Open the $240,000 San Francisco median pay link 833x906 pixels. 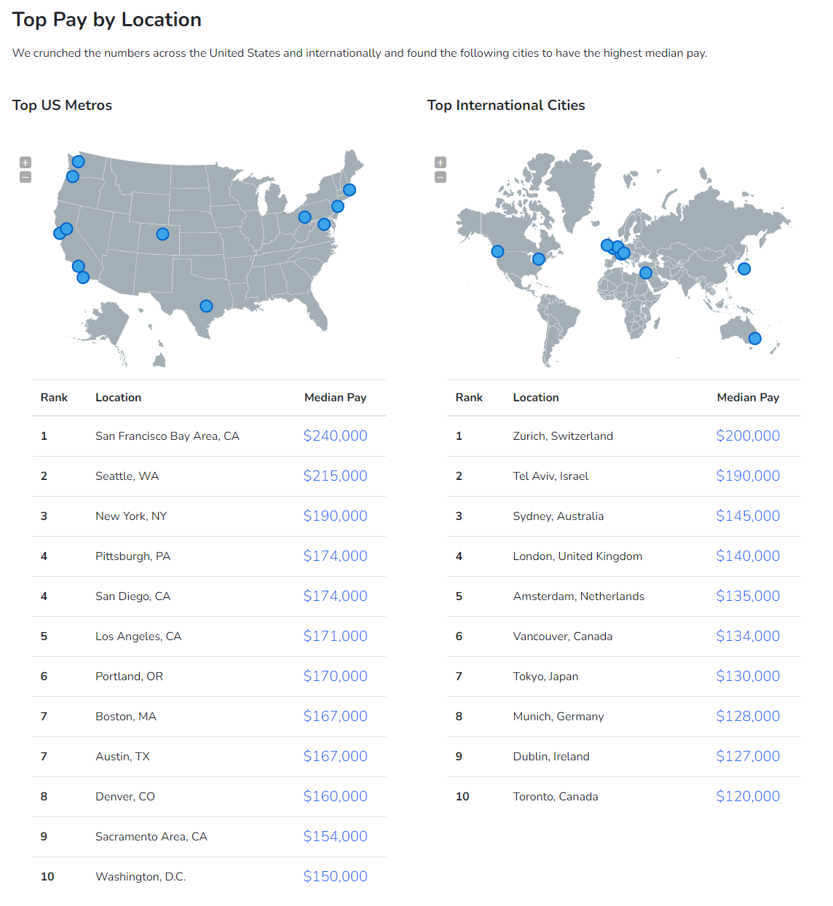(336, 436)
